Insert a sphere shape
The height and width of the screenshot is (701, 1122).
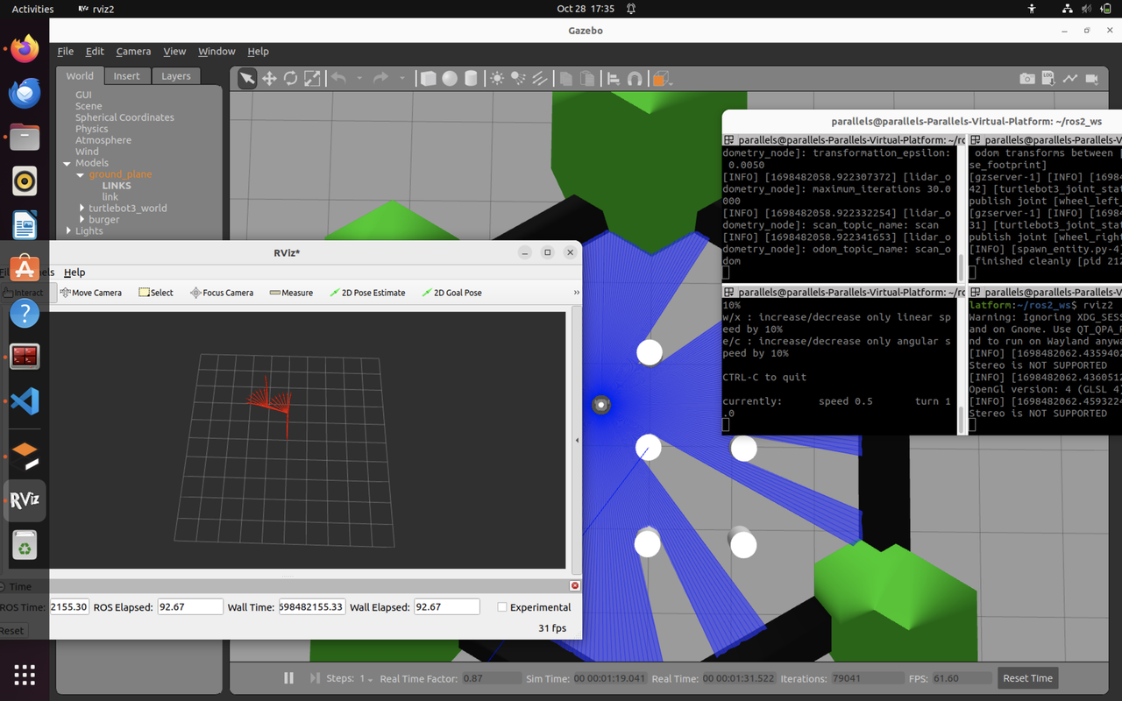pos(450,79)
